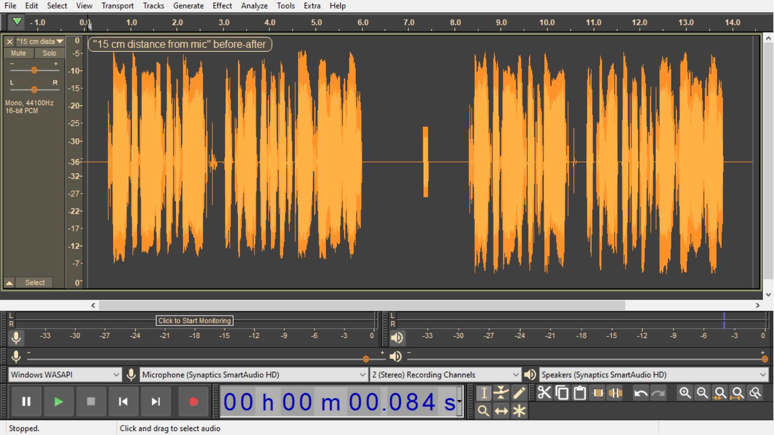Select the Zoom magnifier tool
This screenshot has height=435, width=774.
click(483, 411)
